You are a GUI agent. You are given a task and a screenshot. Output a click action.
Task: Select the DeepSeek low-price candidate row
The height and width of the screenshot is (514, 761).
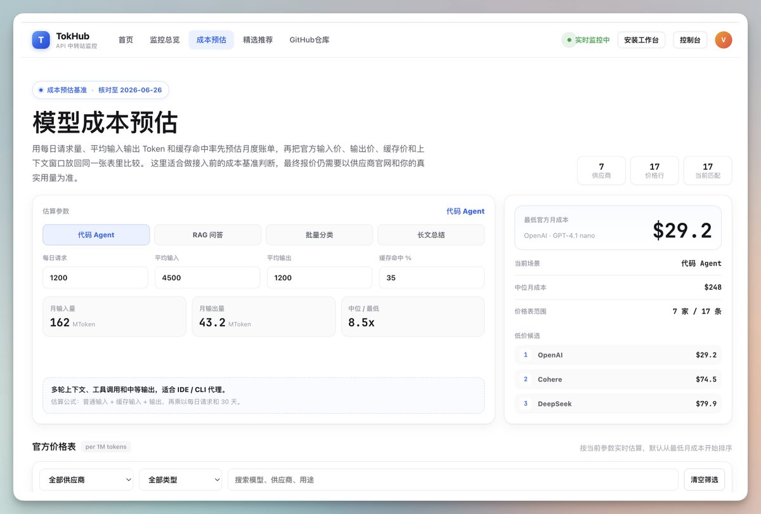(618, 404)
